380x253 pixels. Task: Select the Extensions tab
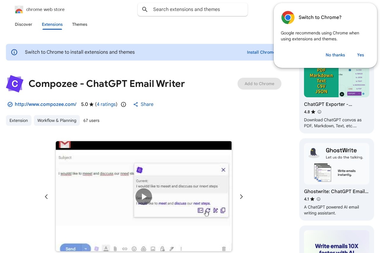(x=52, y=24)
